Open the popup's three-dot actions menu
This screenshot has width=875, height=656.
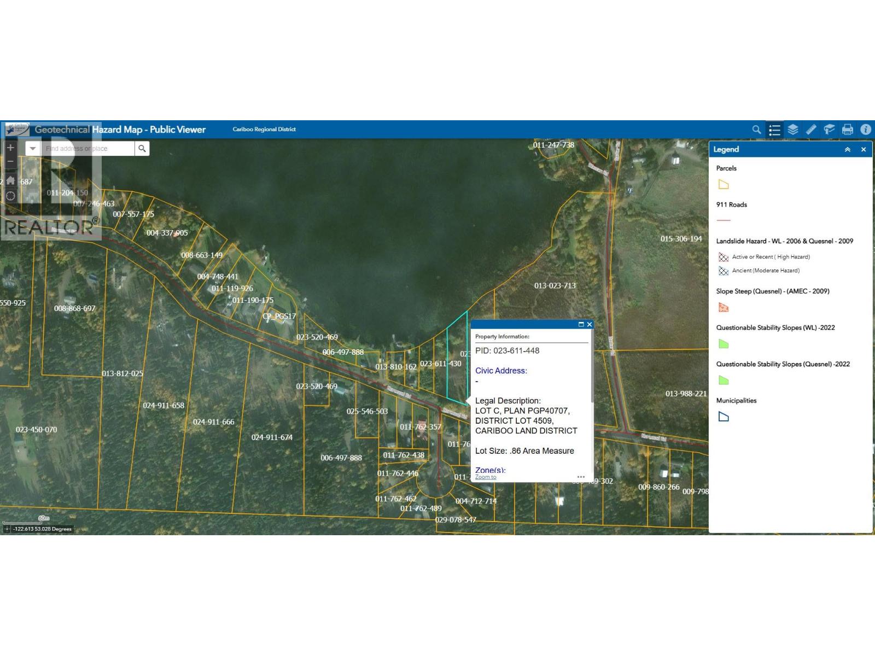[581, 477]
